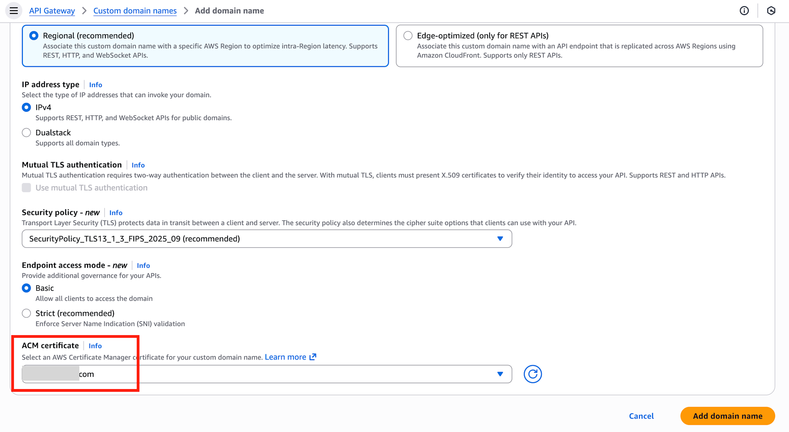Navigate to Custom domain names breadcrumb
789x432 pixels.
point(135,11)
